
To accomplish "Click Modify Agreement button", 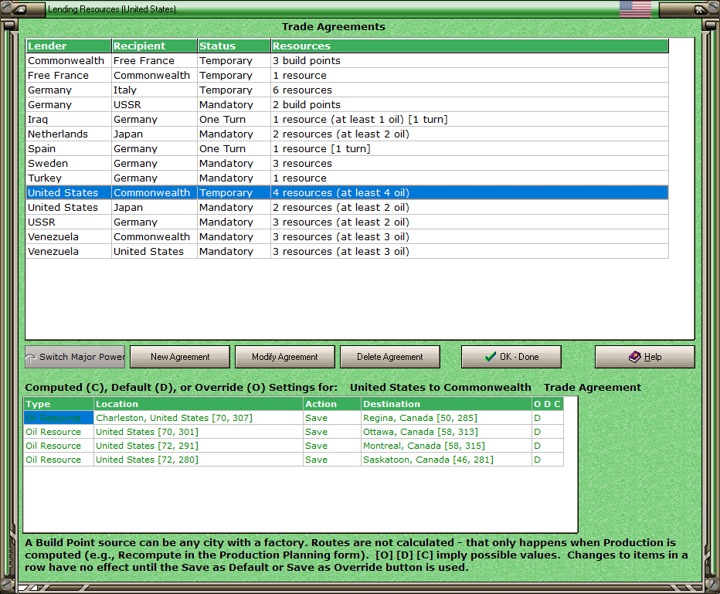I will pos(285,357).
